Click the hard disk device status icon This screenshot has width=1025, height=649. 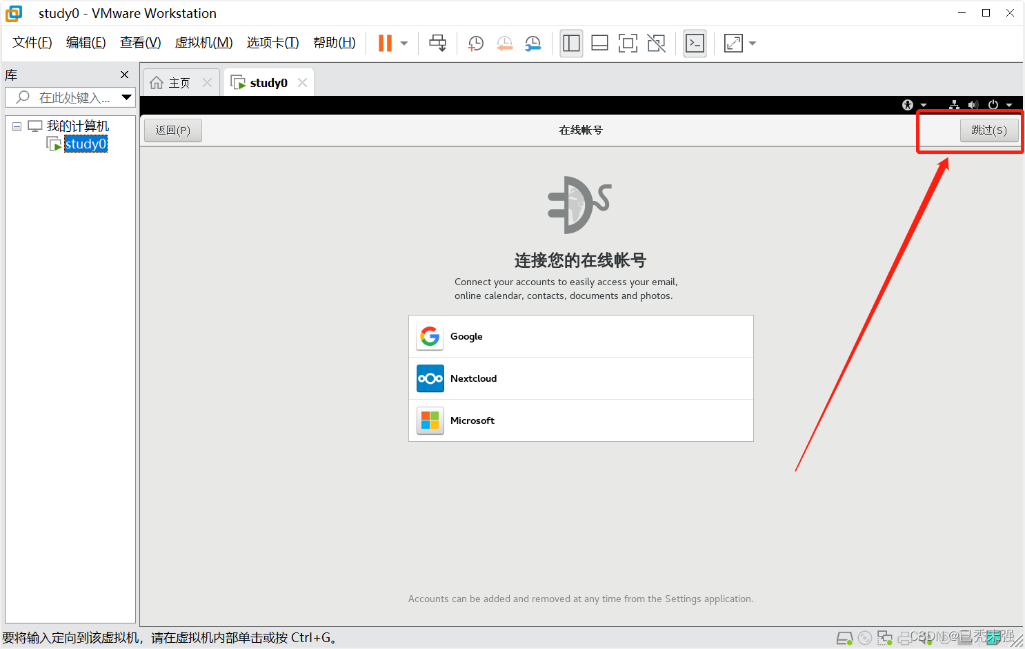pos(845,638)
